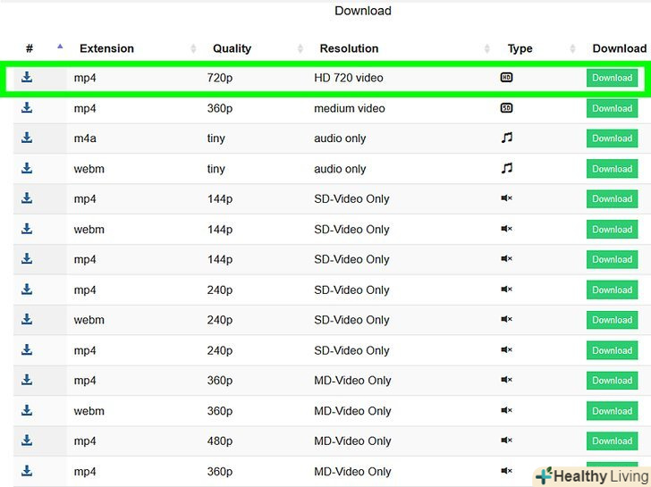Click muted speaker icon in webm 240p row

pyautogui.click(x=506, y=320)
